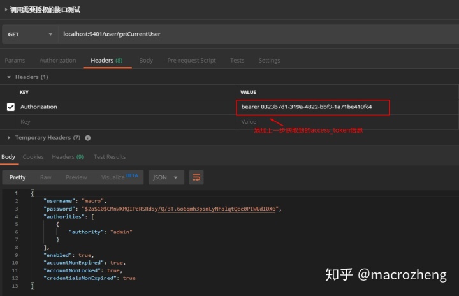This screenshot has width=459, height=296.
Task: Click the "username": "macro" line
Action: 75,201
